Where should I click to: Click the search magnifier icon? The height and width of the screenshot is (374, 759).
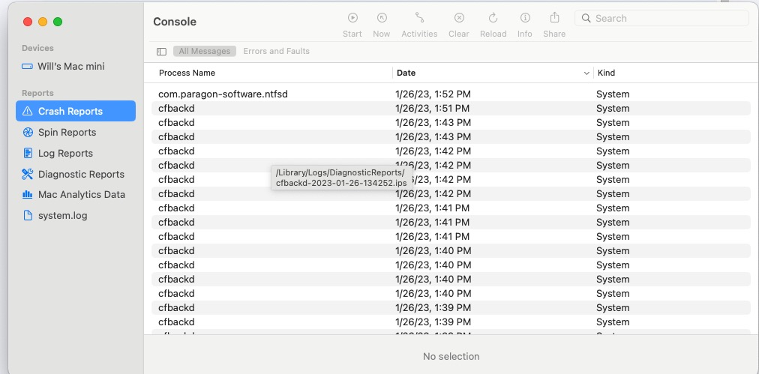pyautogui.click(x=586, y=19)
